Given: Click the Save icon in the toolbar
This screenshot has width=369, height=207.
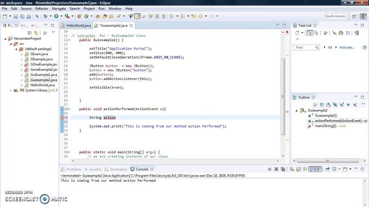Looking at the screenshot, I should pos(16,16).
